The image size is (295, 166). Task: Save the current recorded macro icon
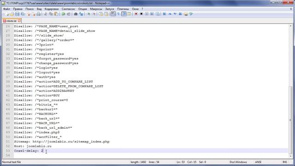(x=158, y=14)
